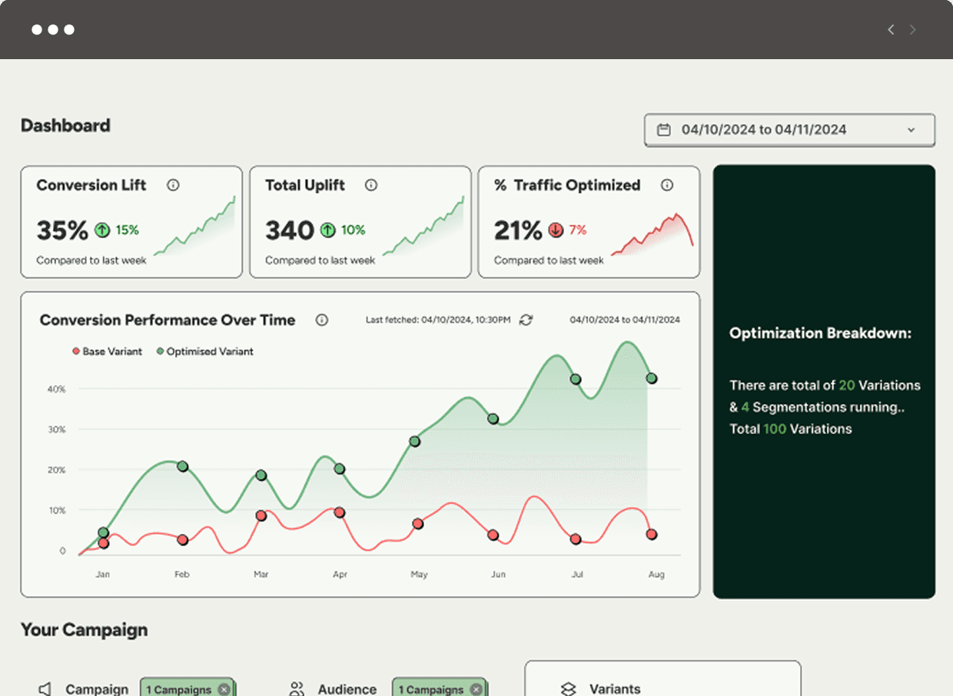Click the three-dot window control
The height and width of the screenshot is (696, 953).
point(53,30)
